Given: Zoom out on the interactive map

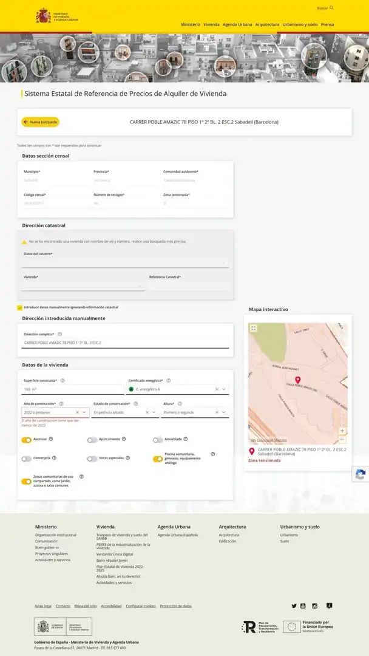Looking at the screenshot, I should [342, 439].
